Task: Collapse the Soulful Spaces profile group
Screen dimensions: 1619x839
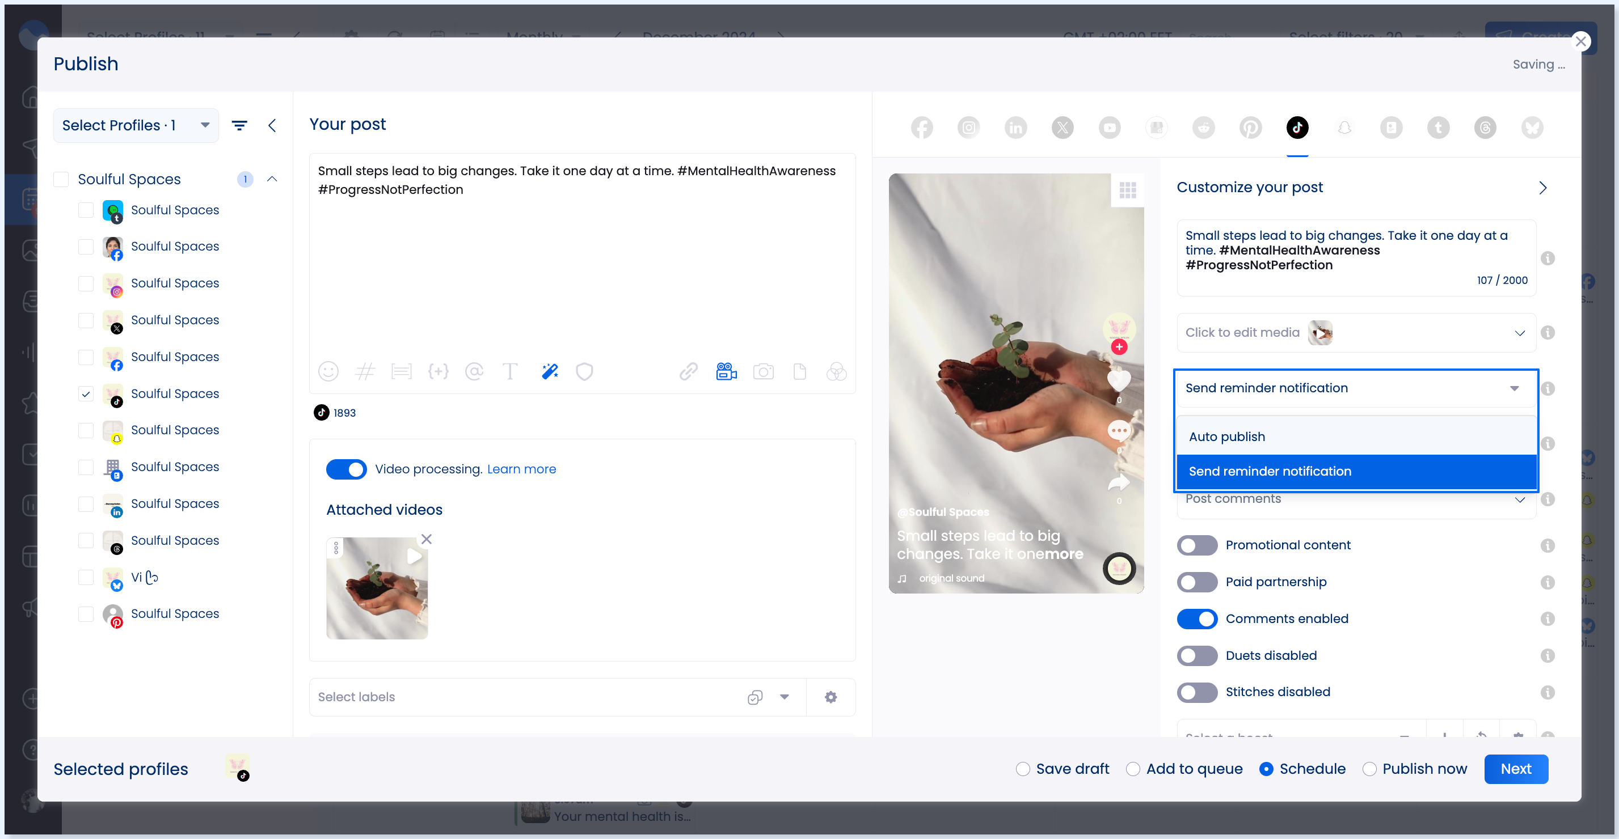Action: click(x=272, y=179)
